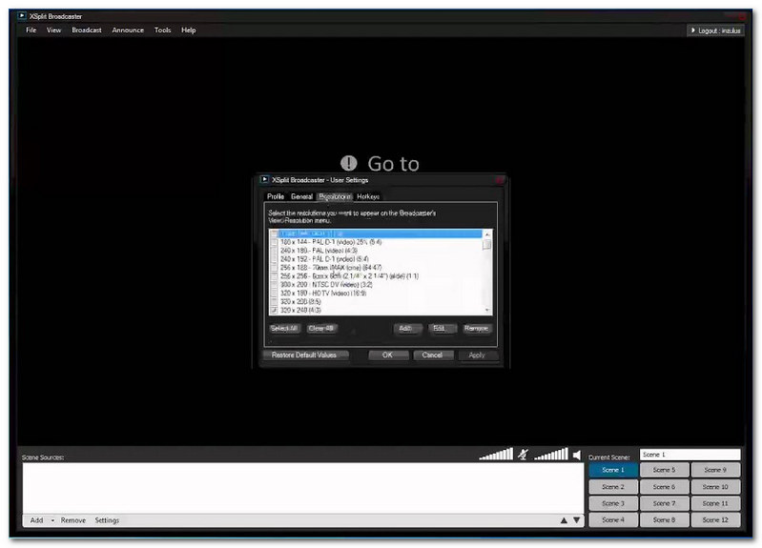Switch to the Profile tab
The width and height of the screenshot is (762, 548).
click(x=276, y=196)
